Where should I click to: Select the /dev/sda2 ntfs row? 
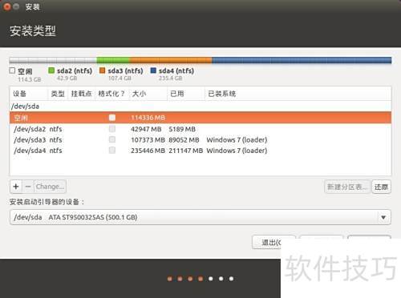[x=200, y=129]
